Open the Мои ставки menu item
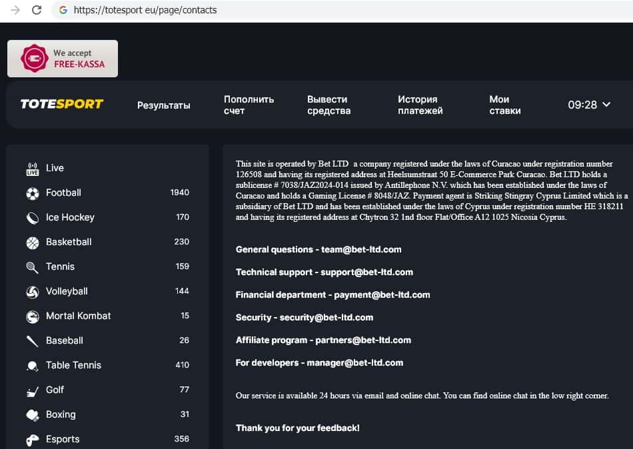Screen dimensions: 633x449 click(504, 105)
